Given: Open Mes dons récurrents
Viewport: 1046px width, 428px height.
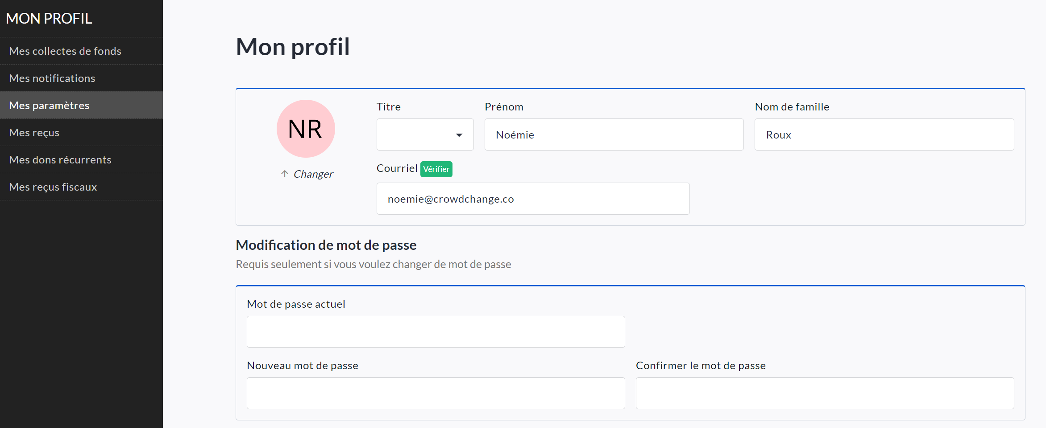Looking at the screenshot, I should point(60,160).
